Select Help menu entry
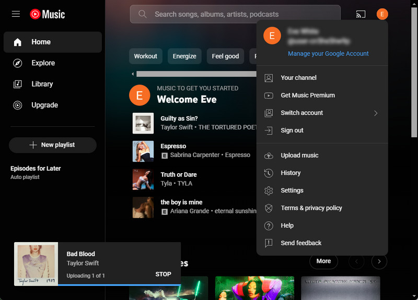The height and width of the screenshot is (300, 418). click(x=322, y=226)
